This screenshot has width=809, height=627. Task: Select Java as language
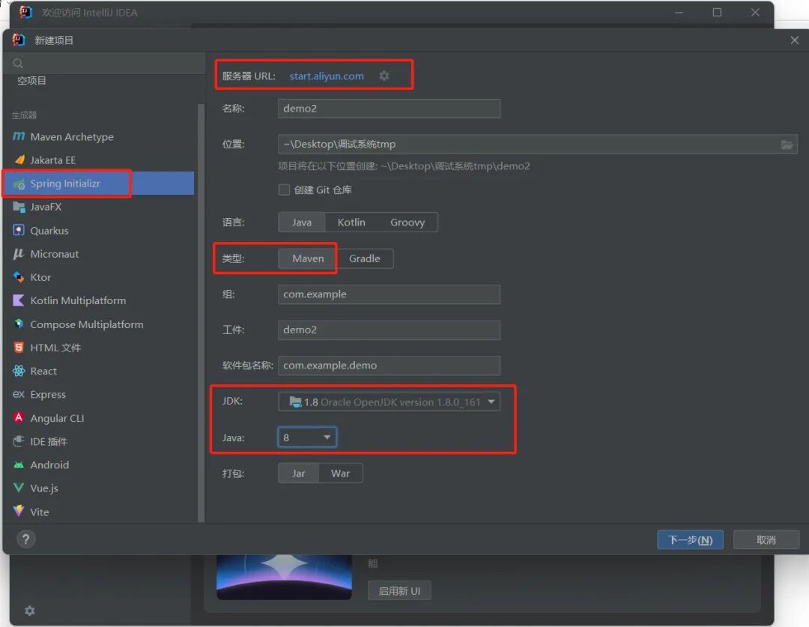302,222
